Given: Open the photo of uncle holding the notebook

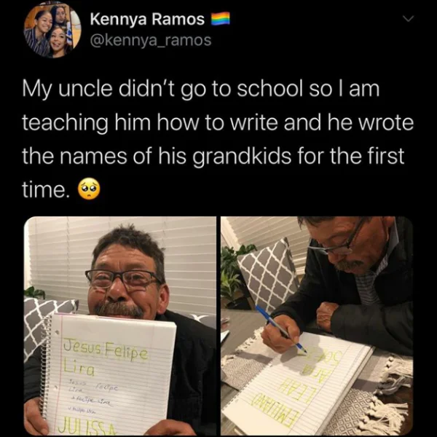Looking at the screenshot, I should tap(120, 326).
